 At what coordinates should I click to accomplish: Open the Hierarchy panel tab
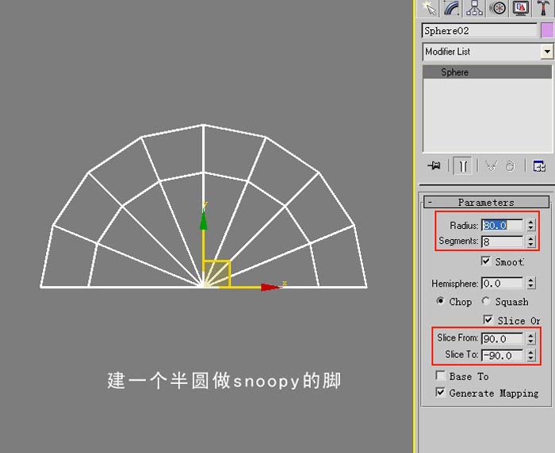[x=474, y=8]
